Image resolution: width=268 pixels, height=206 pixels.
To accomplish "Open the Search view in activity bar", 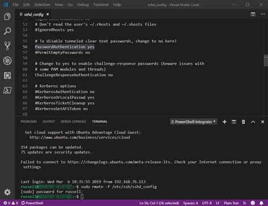I will click(x=7, y=31).
